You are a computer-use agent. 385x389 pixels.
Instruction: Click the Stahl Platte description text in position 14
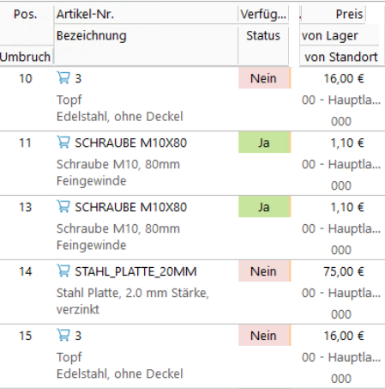(133, 301)
